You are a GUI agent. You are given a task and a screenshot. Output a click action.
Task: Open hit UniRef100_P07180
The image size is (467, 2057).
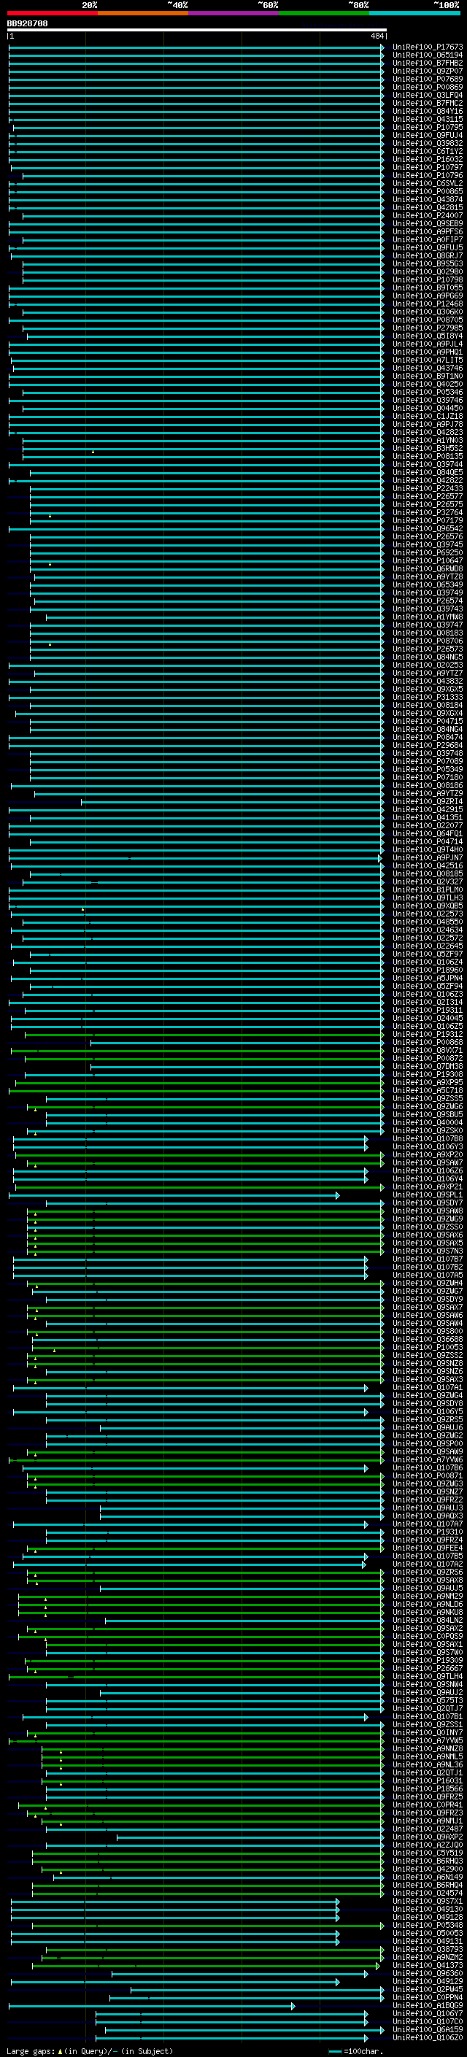428,777
